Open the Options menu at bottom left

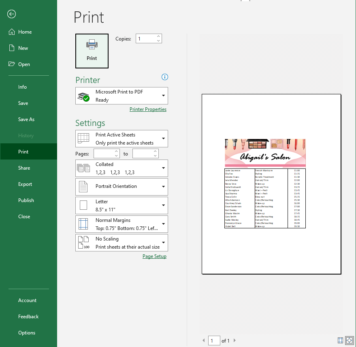click(x=26, y=332)
